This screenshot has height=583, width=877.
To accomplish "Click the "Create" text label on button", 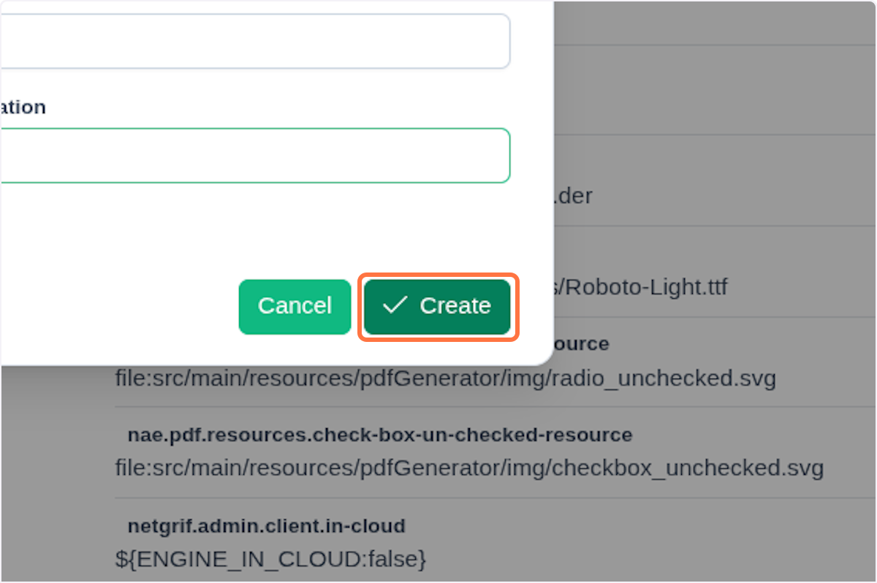I will (x=455, y=305).
